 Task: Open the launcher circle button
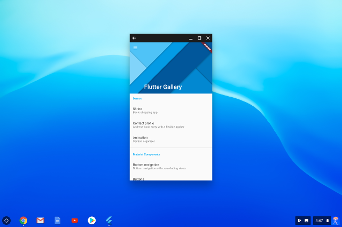click(6, 221)
